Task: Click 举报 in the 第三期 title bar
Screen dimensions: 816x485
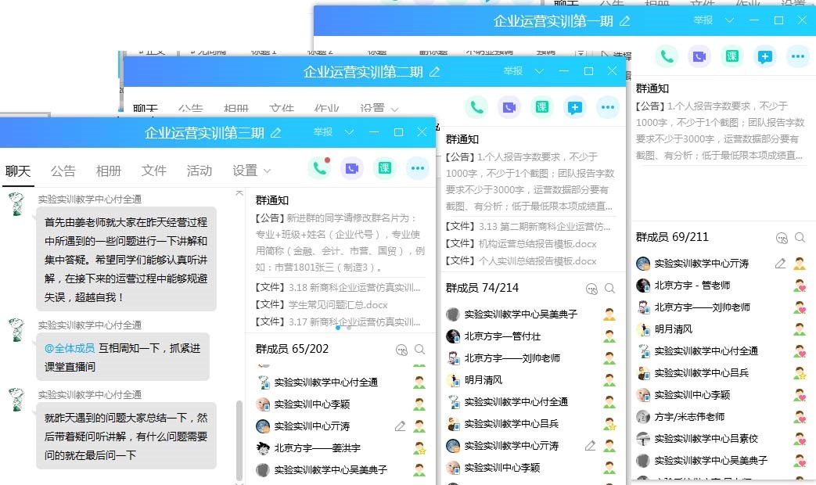Action: (323, 132)
